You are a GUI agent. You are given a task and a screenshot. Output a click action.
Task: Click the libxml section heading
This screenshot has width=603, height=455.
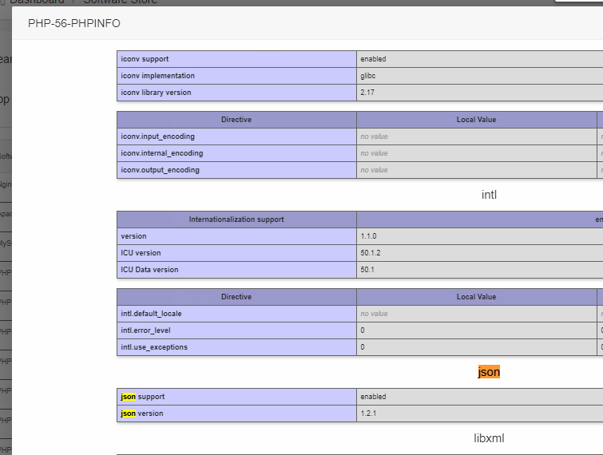tap(489, 438)
